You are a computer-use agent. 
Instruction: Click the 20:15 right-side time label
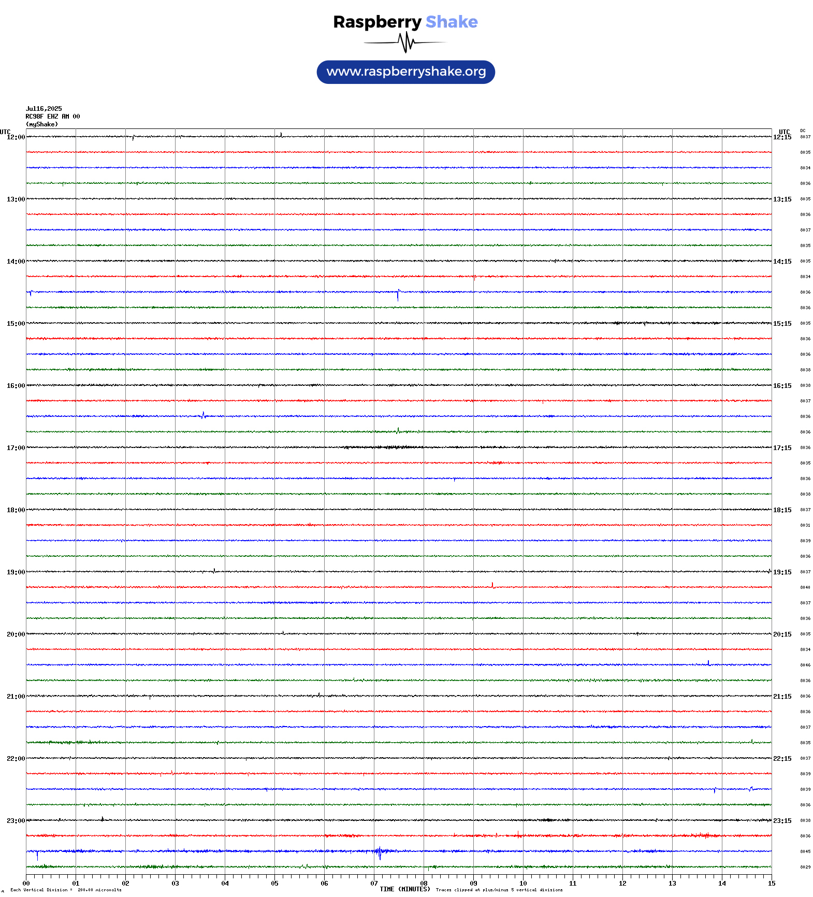coord(782,634)
